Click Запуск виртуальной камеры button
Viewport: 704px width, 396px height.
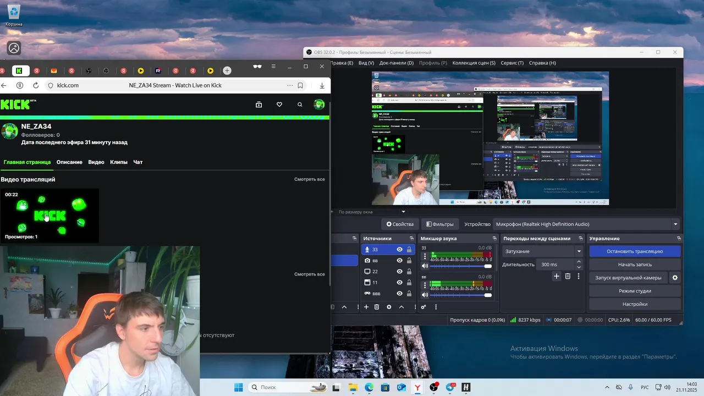coord(628,278)
